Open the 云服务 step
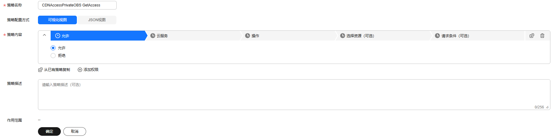The height and width of the screenshot is (137, 551). pos(194,36)
